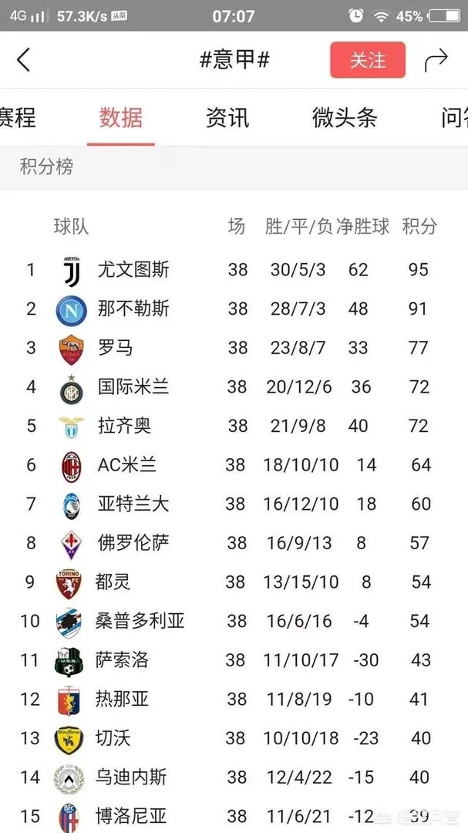
Task: Tap the AC Milan club crest
Action: click(71, 465)
